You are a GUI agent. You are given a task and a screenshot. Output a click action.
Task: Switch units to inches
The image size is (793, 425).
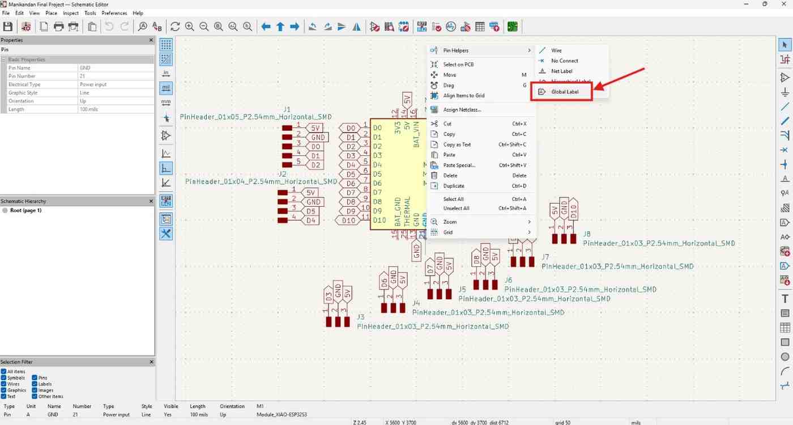click(166, 73)
